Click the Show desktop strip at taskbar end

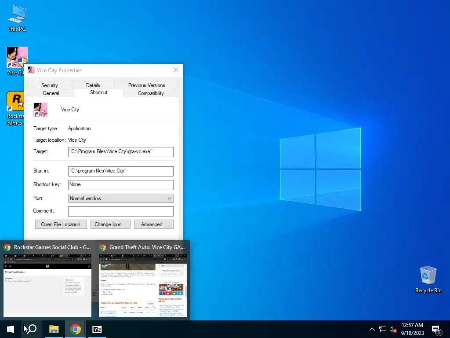[449, 329]
